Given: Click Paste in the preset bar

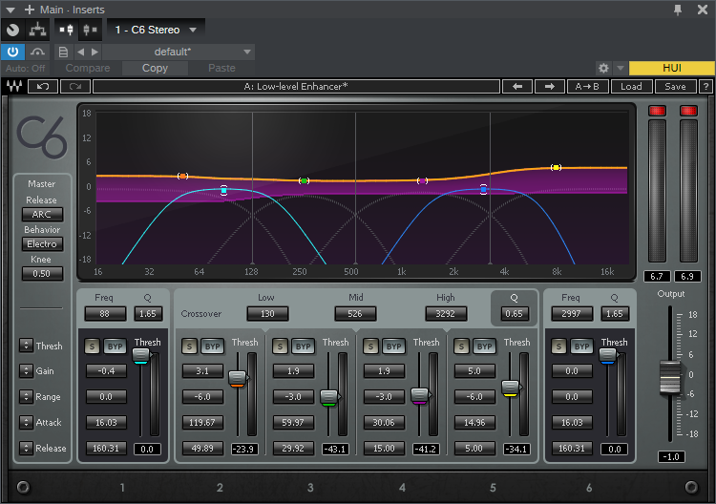Looking at the screenshot, I should click(221, 68).
